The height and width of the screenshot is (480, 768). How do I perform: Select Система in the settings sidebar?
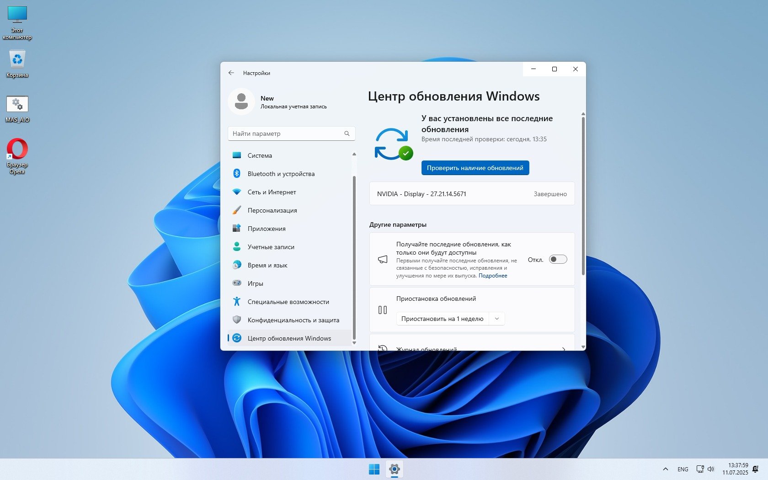[260, 155]
